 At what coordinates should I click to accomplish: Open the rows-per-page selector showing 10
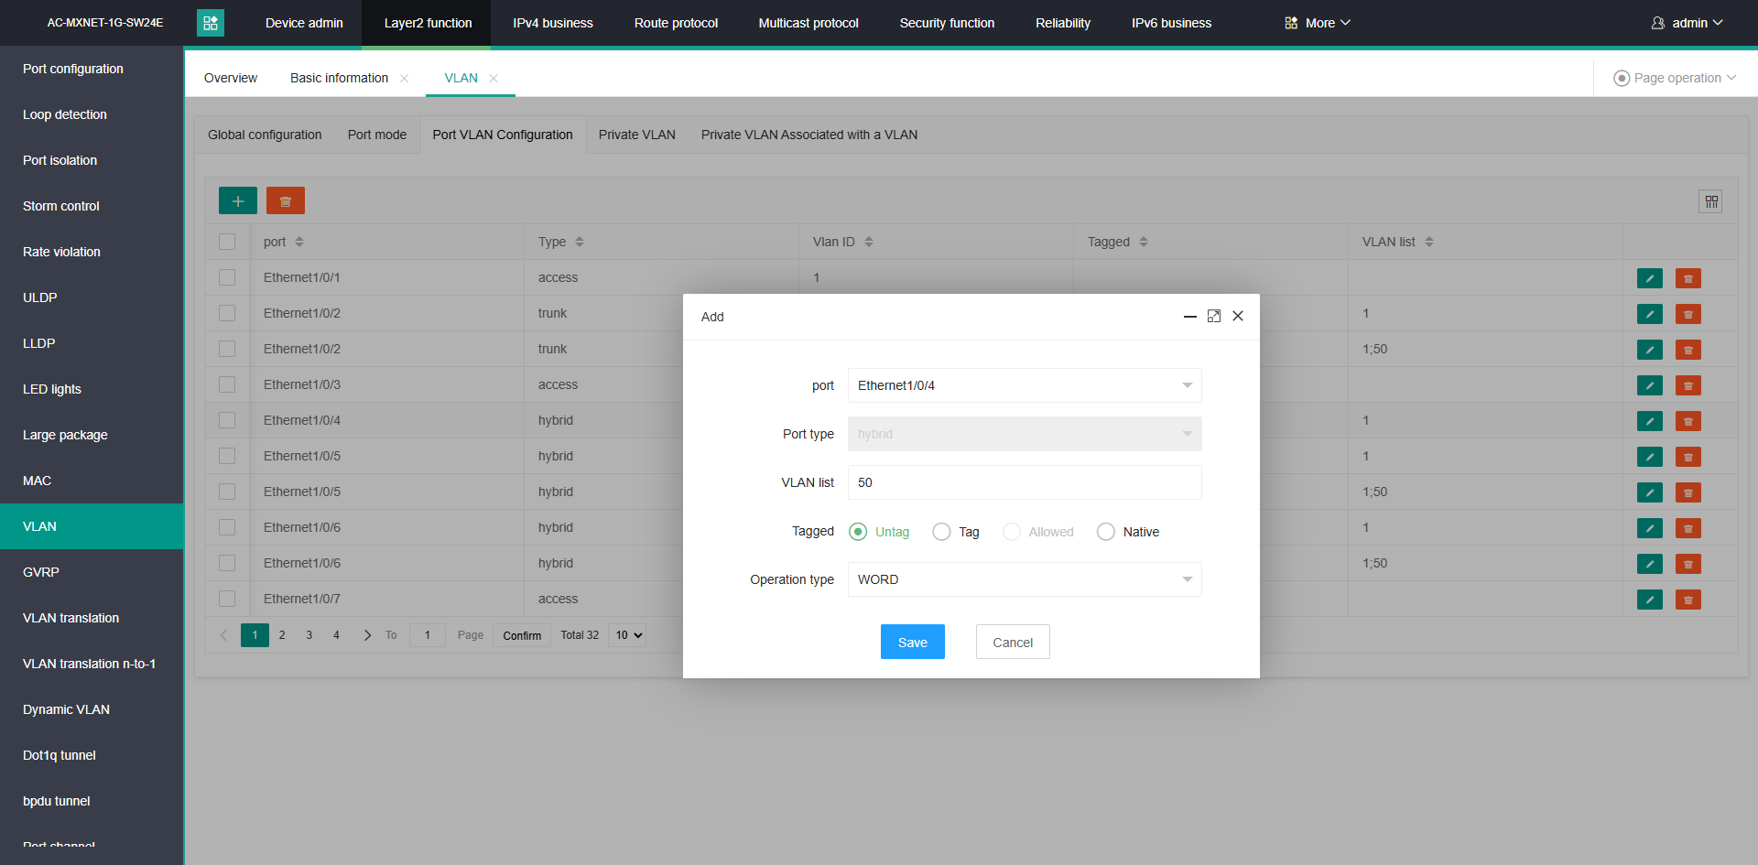(x=627, y=635)
